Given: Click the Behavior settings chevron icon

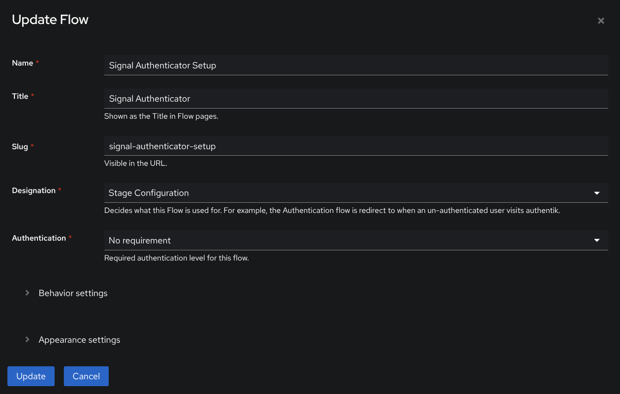Looking at the screenshot, I should 27,293.
